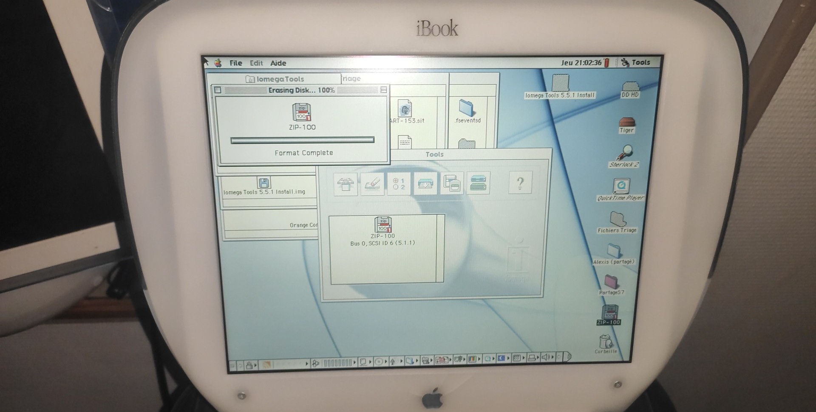This screenshot has width=816, height=412.
Task: Open the Tools application menu at top right
Action: [x=636, y=62]
